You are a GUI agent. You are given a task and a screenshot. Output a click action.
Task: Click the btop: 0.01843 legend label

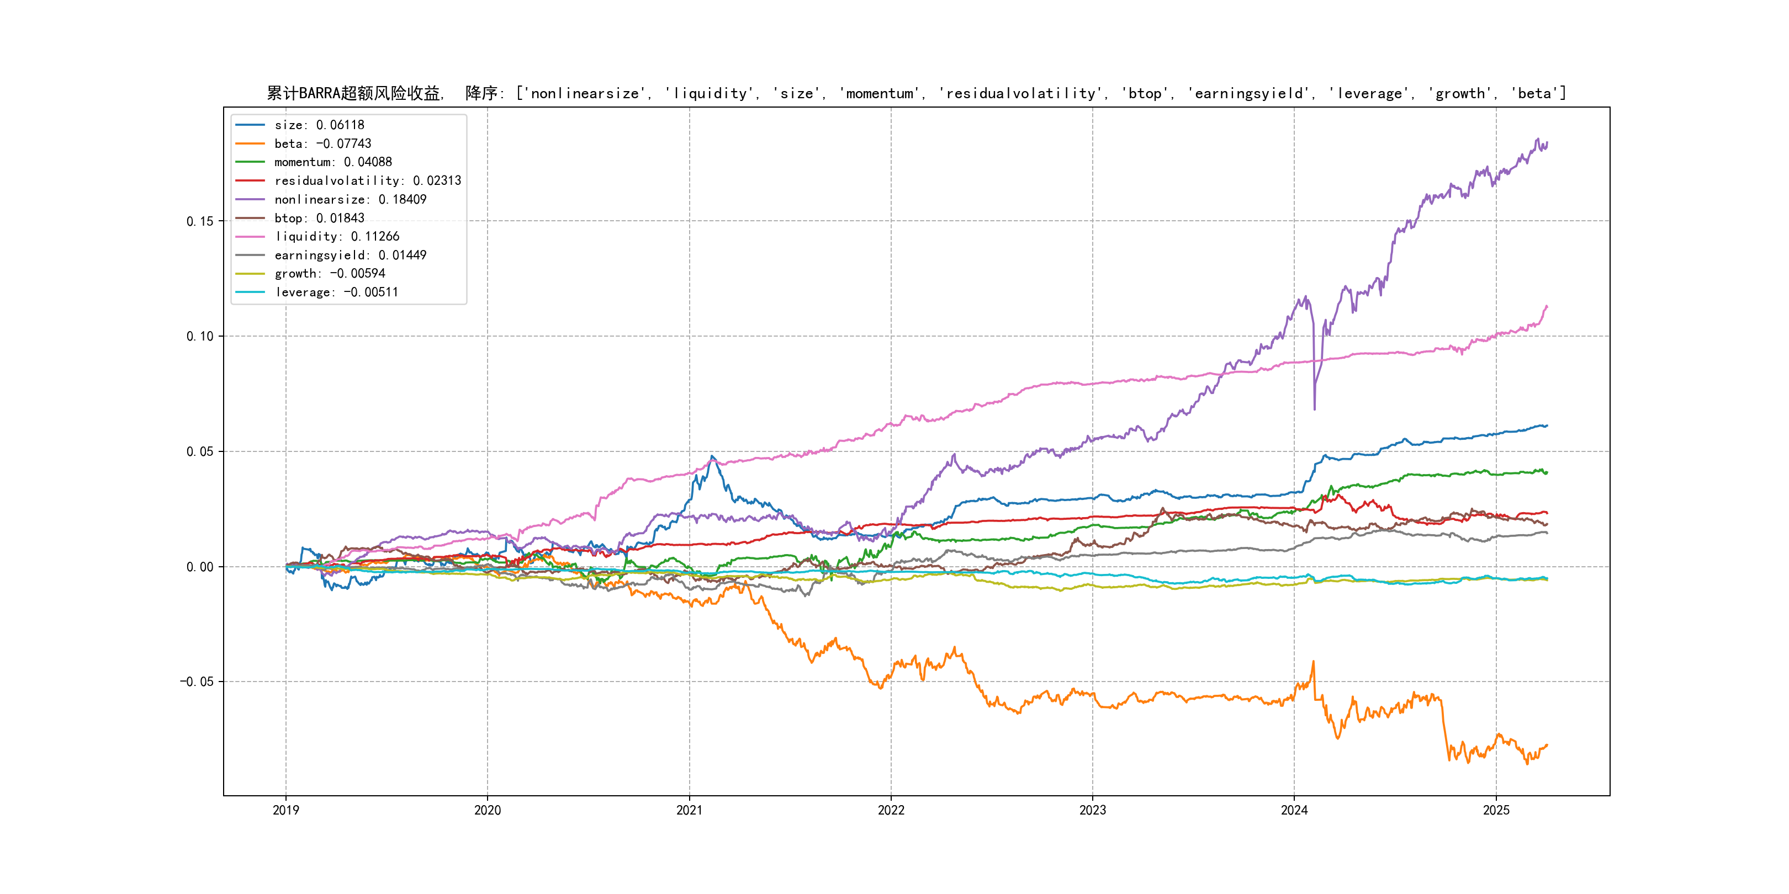point(319,218)
